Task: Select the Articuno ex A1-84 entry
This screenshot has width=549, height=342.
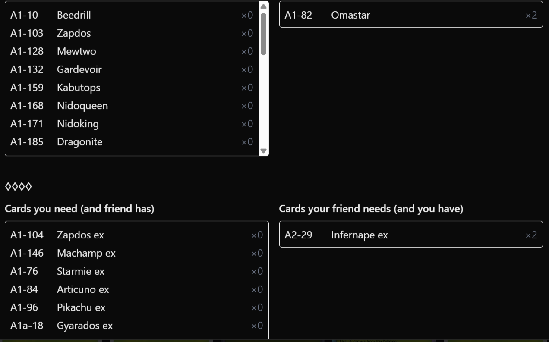Action: pyautogui.click(x=136, y=289)
